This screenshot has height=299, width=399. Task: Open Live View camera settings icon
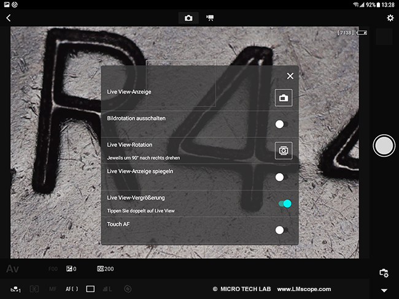tap(384, 273)
